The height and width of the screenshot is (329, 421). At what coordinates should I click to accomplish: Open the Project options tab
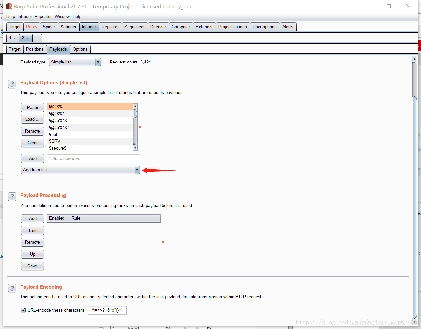point(233,27)
